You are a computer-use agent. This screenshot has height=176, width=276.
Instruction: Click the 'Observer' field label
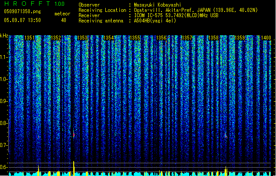click(x=89, y=5)
